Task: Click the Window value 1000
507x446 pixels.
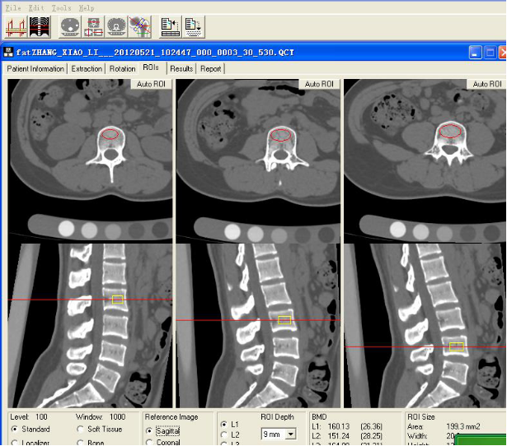Action: (117, 416)
